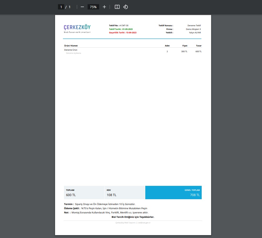Image resolution: width=262 pixels, height=238 pixels.
Task: Select the current page number field
Action: (x=61, y=7)
